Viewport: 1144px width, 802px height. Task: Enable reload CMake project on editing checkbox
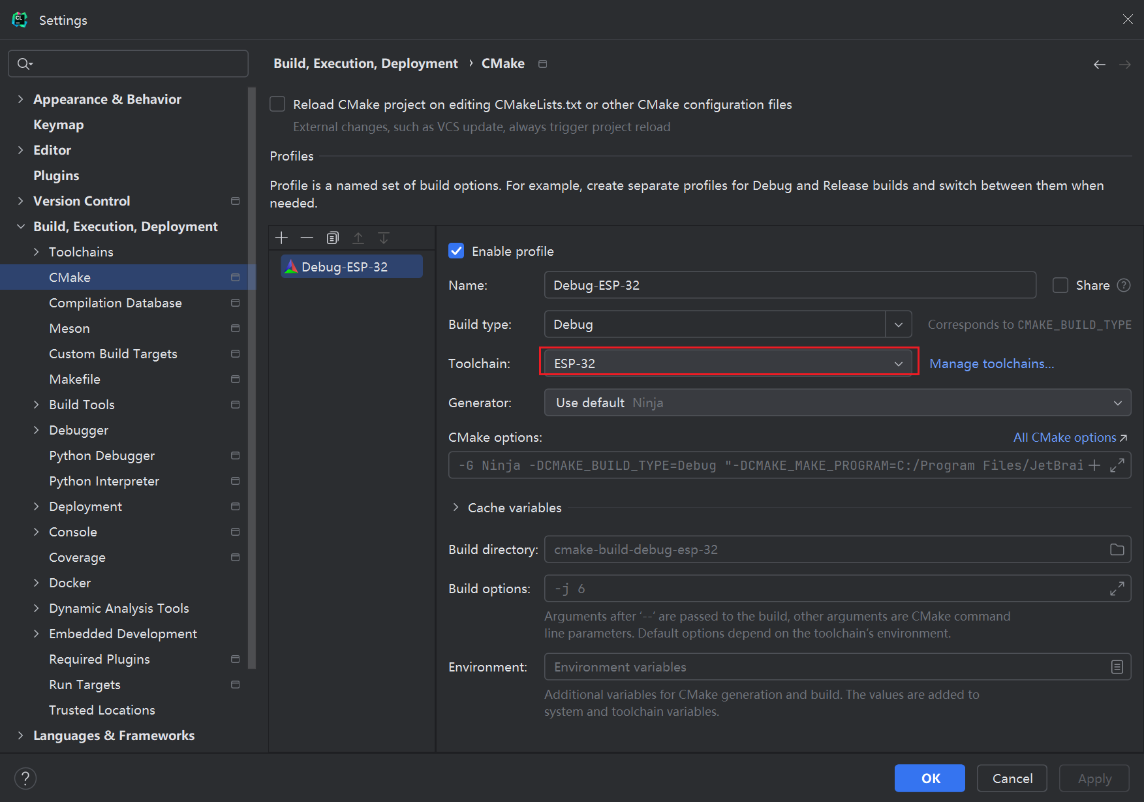[x=277, y=104]
